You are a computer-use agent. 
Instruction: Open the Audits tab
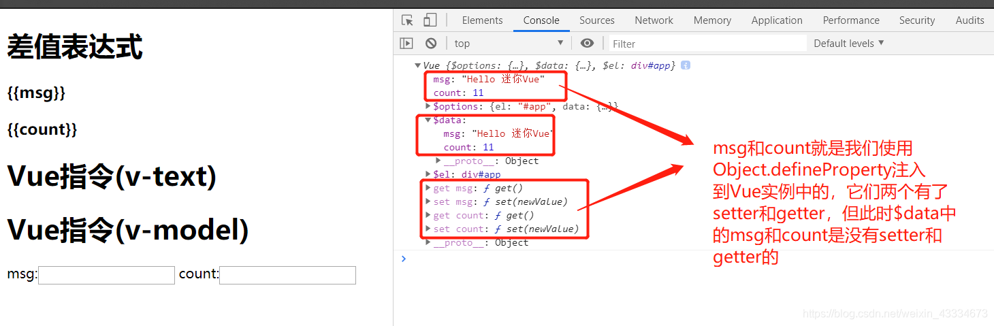pos(969,20)
